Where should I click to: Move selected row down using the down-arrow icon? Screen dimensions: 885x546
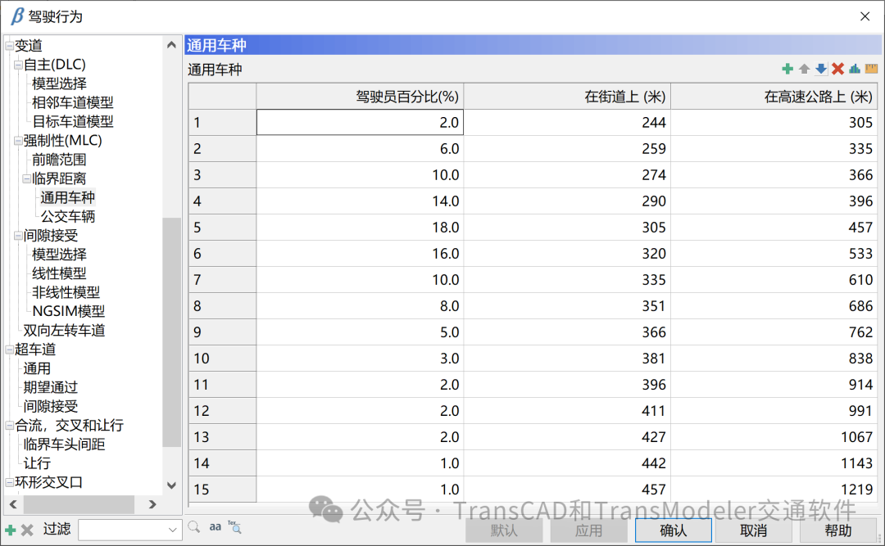point(821,69)
